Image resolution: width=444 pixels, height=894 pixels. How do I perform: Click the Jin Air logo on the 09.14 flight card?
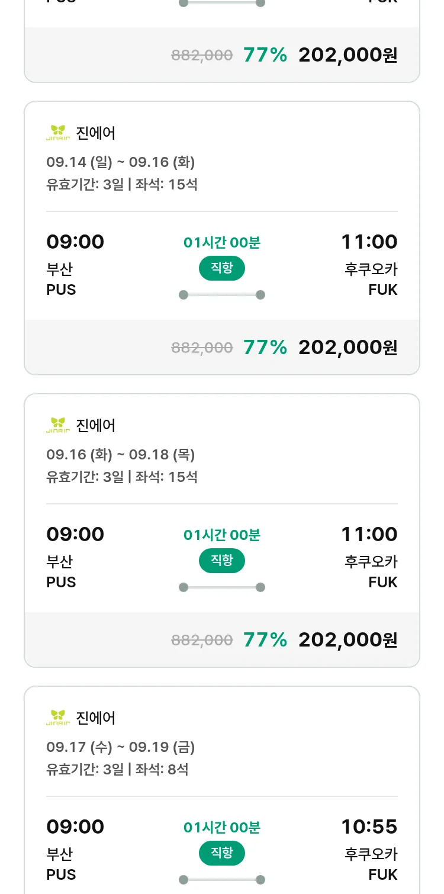[x=58, y=133]
